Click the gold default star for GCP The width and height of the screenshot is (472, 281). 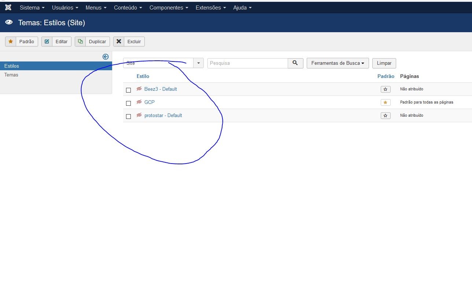point(385,102)
